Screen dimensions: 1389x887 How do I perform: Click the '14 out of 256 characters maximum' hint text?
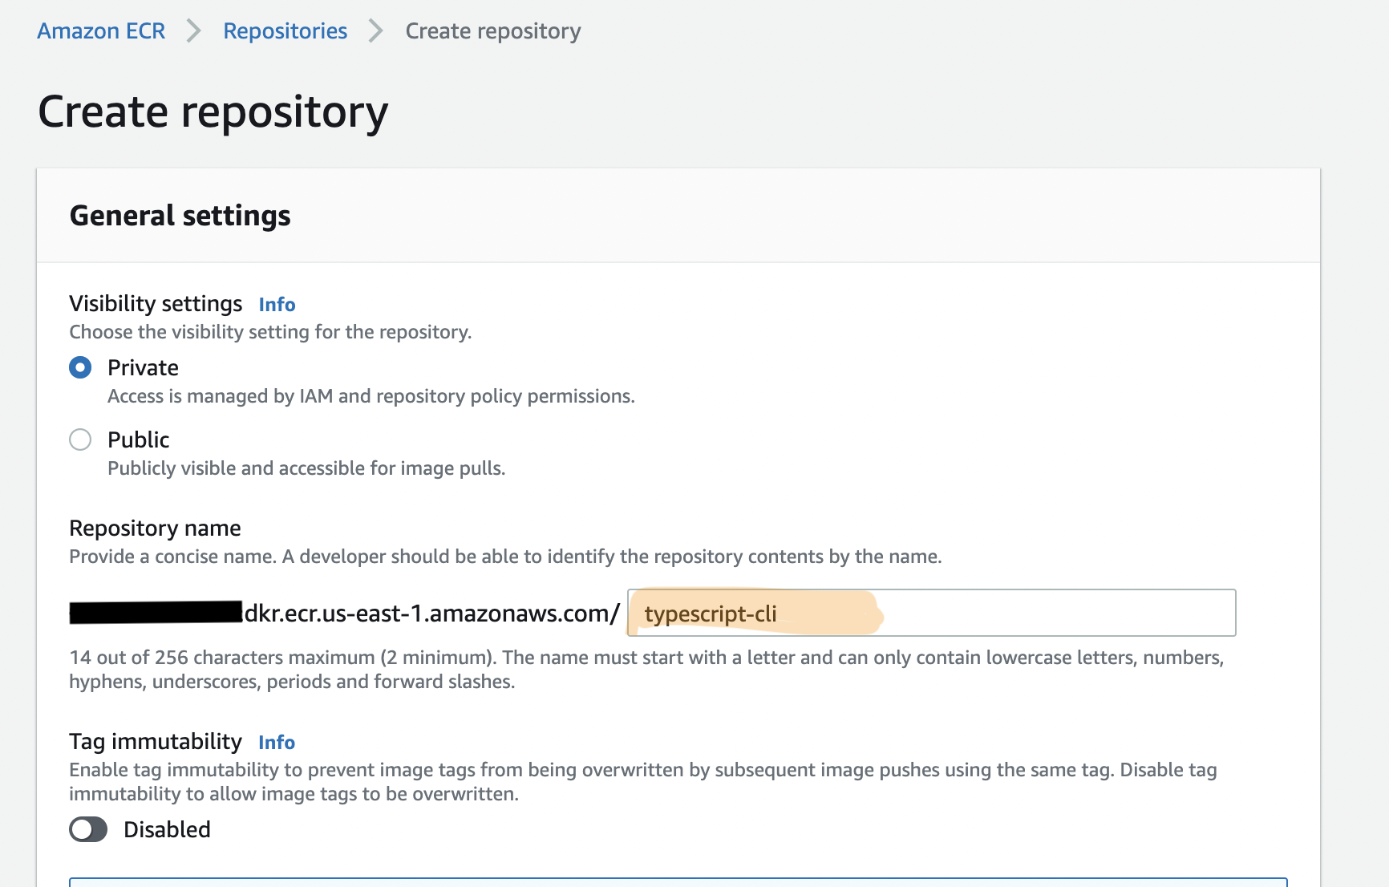tap(646, 670)
